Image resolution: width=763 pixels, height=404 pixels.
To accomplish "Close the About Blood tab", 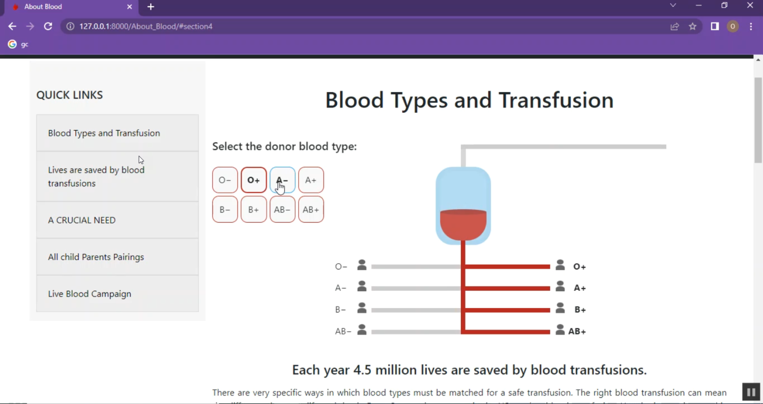I will (x=129, y=7).
